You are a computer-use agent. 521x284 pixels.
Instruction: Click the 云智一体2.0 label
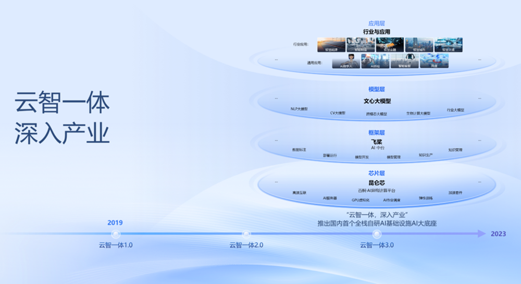point(246,245)
